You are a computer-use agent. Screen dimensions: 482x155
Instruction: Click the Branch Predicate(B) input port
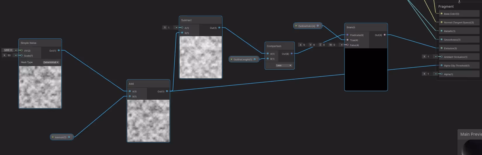(348, 35)
